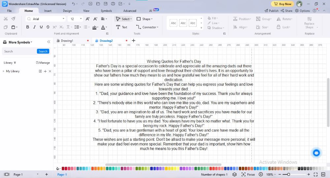Switch to the View tab
Viewport: 330px width, 178px height.
pyautogui.click(x=86, y=11)
